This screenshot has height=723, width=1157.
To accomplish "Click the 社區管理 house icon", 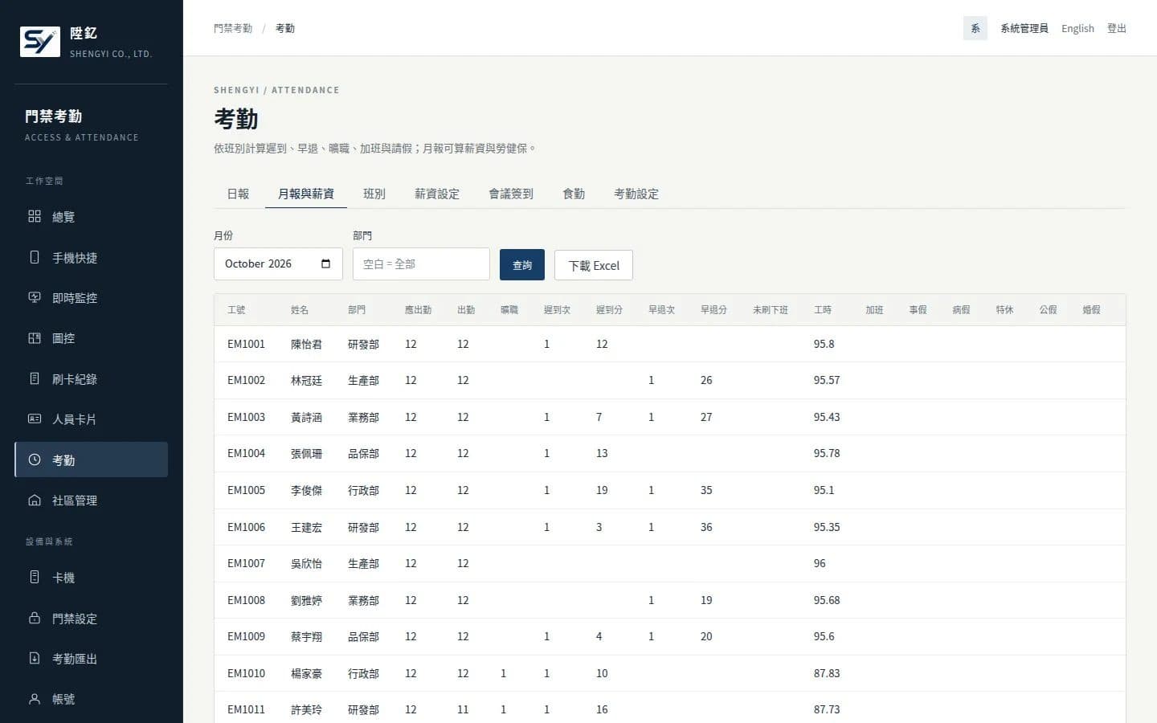I will pos(35,500).
